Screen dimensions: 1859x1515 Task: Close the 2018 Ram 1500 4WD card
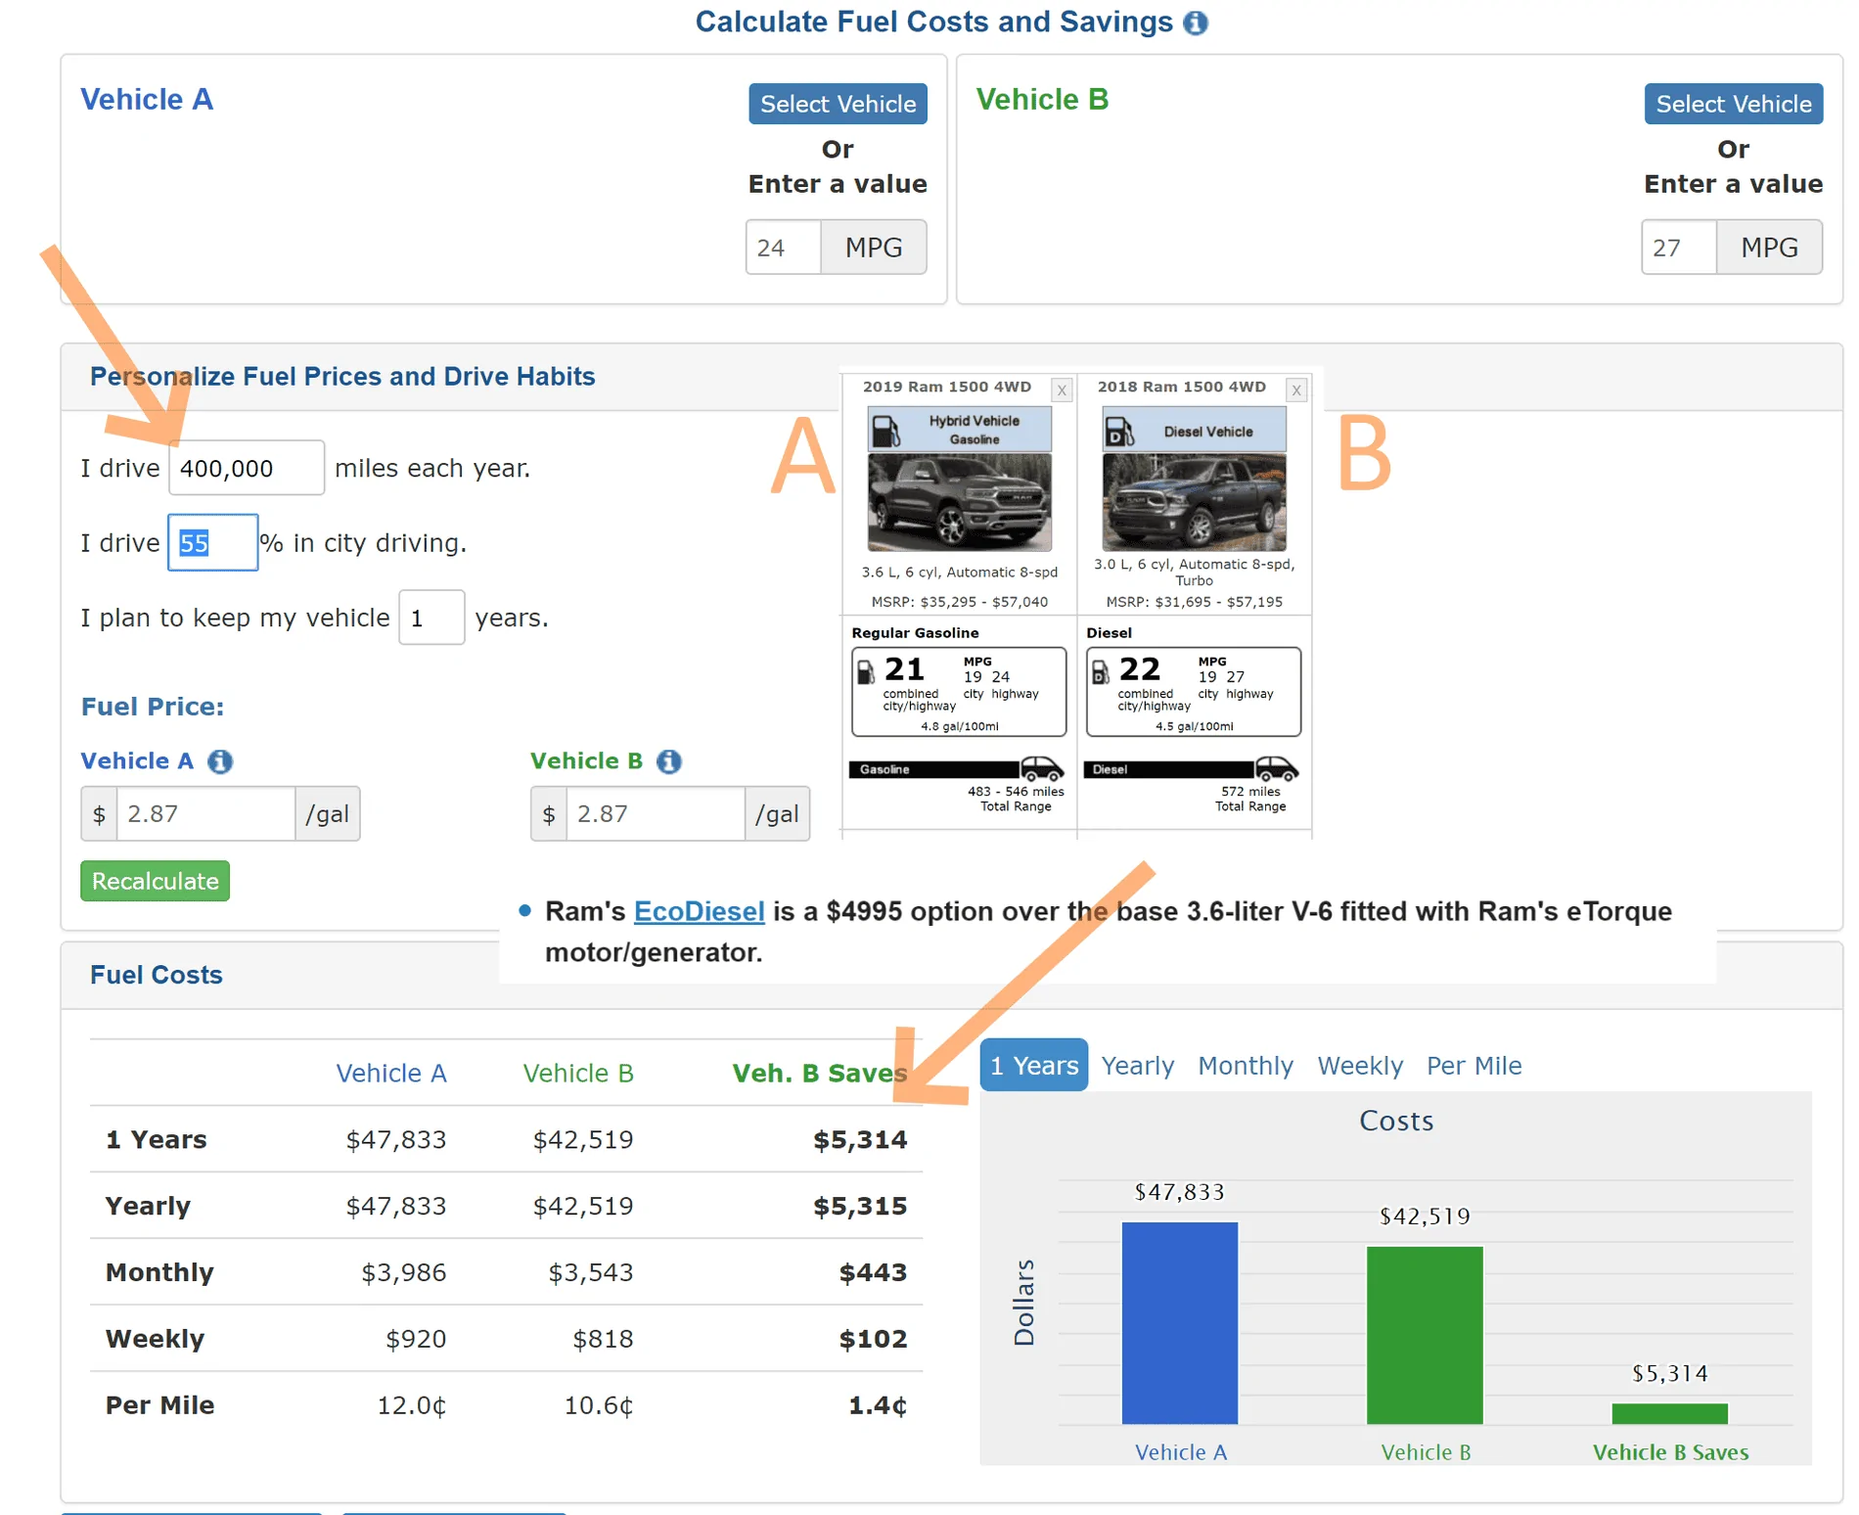[x=1296, y=390]
